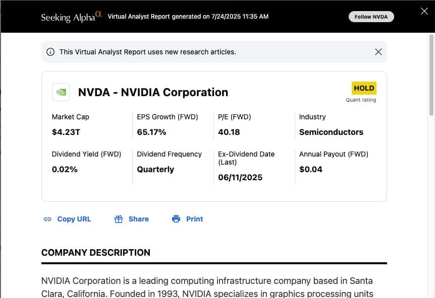The image size is (435, 298).
Task: Dismiss the new research articles notice
Action: [378, 52]
